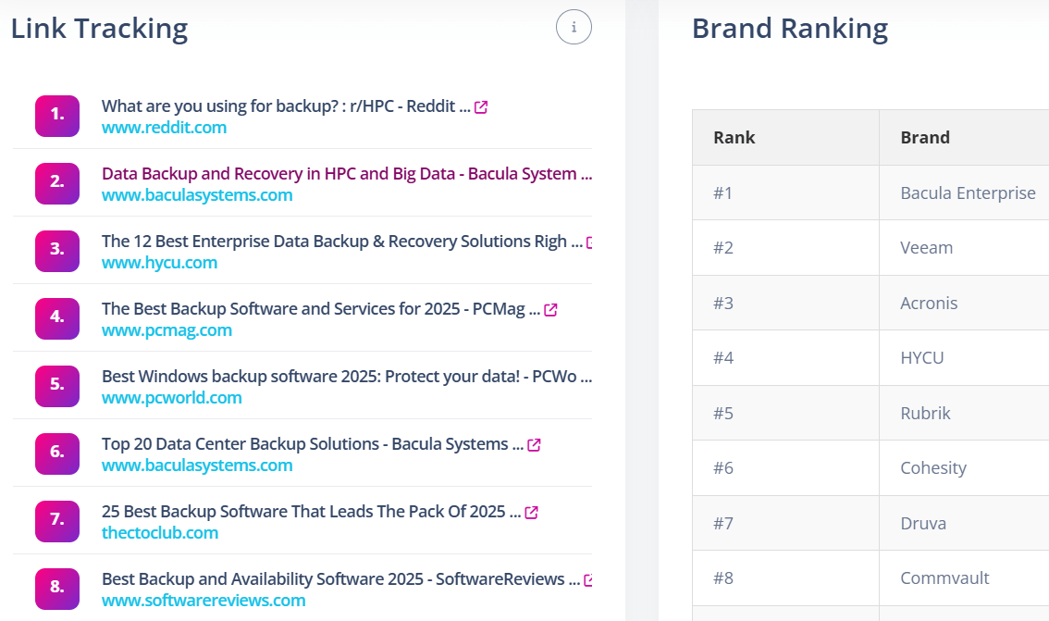Viewport: 1049px width, 621px height.
Task: Click the 'Link Tracking' heading
Action: [x=99, y=29]
